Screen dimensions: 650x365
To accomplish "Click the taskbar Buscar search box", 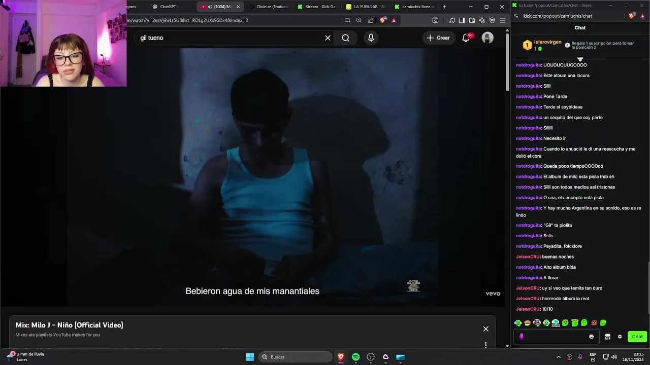I will (x=296, y=357).
